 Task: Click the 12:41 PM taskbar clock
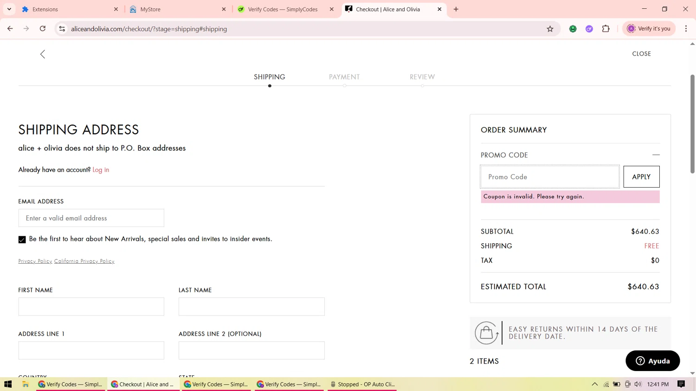pyautogui.click(x=658, y=384)
